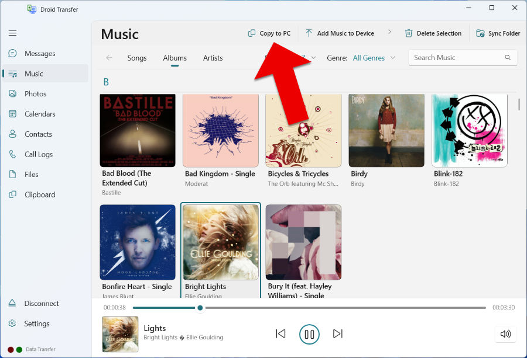
Task: Open Photos in the sidebar
Action: 45,94
